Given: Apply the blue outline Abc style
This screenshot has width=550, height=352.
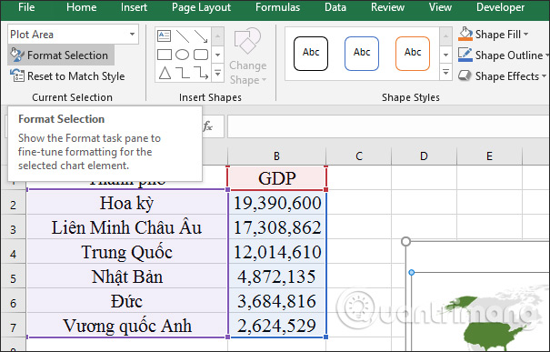Looking at the screenshot, I should [362, 54].
